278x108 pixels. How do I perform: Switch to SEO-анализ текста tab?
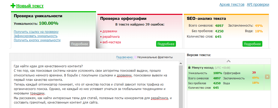pos(206,19)
